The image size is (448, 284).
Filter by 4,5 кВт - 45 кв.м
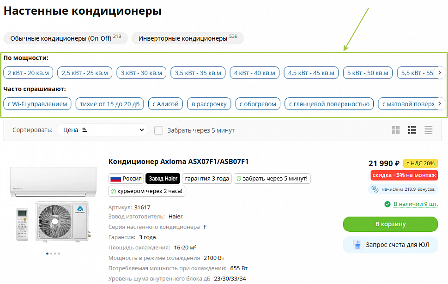coord(311,73)
